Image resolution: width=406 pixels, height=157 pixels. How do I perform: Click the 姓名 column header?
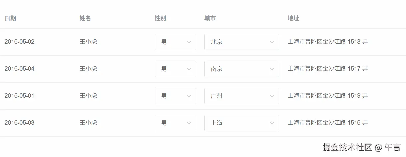pyautogui.click(x=85, y=18)
